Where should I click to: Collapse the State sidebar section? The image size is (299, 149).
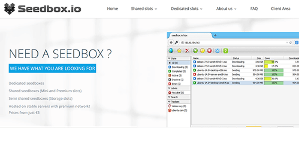tap(179, 58)
